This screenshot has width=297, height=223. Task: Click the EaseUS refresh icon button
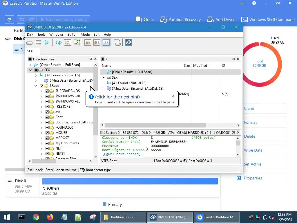9,19
